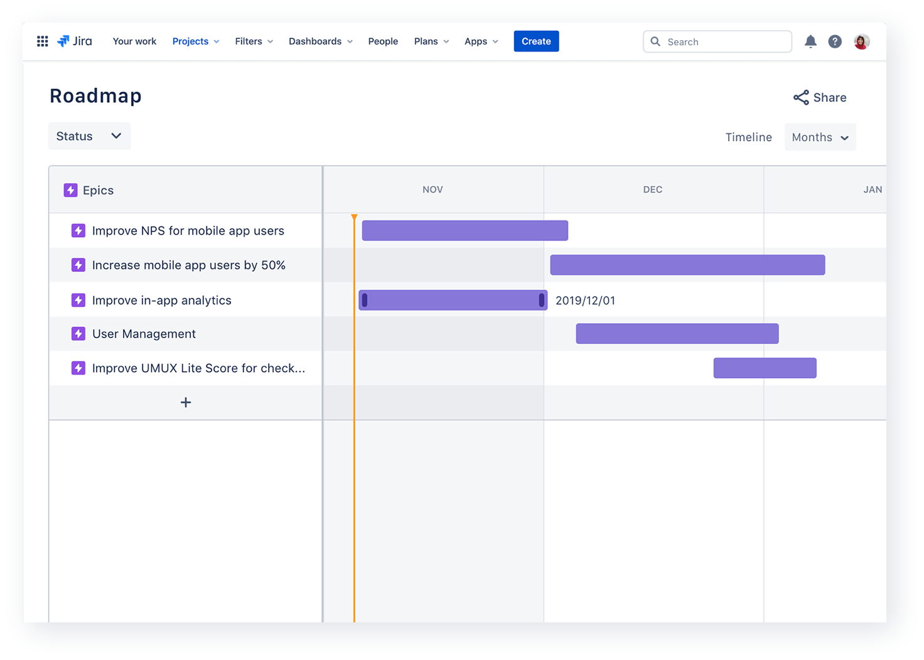This screenshot has width=924, height=660.
Task: Click the plus icon to add epic
Action: 186,402
